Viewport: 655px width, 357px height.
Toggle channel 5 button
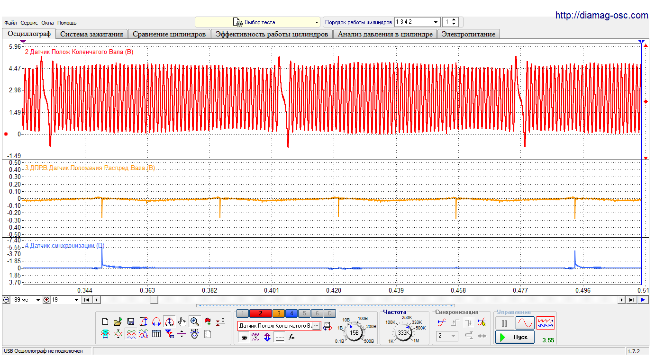pos(304,313)
